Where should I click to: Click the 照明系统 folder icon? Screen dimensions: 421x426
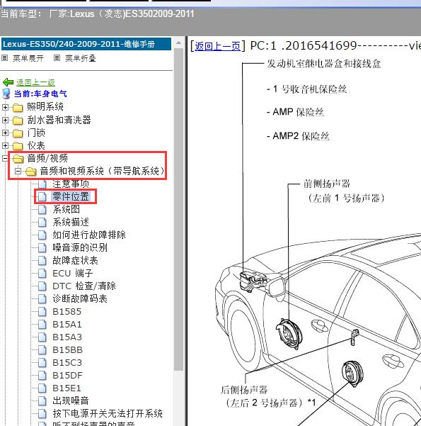pyautogui.click(x=18, y=107)
